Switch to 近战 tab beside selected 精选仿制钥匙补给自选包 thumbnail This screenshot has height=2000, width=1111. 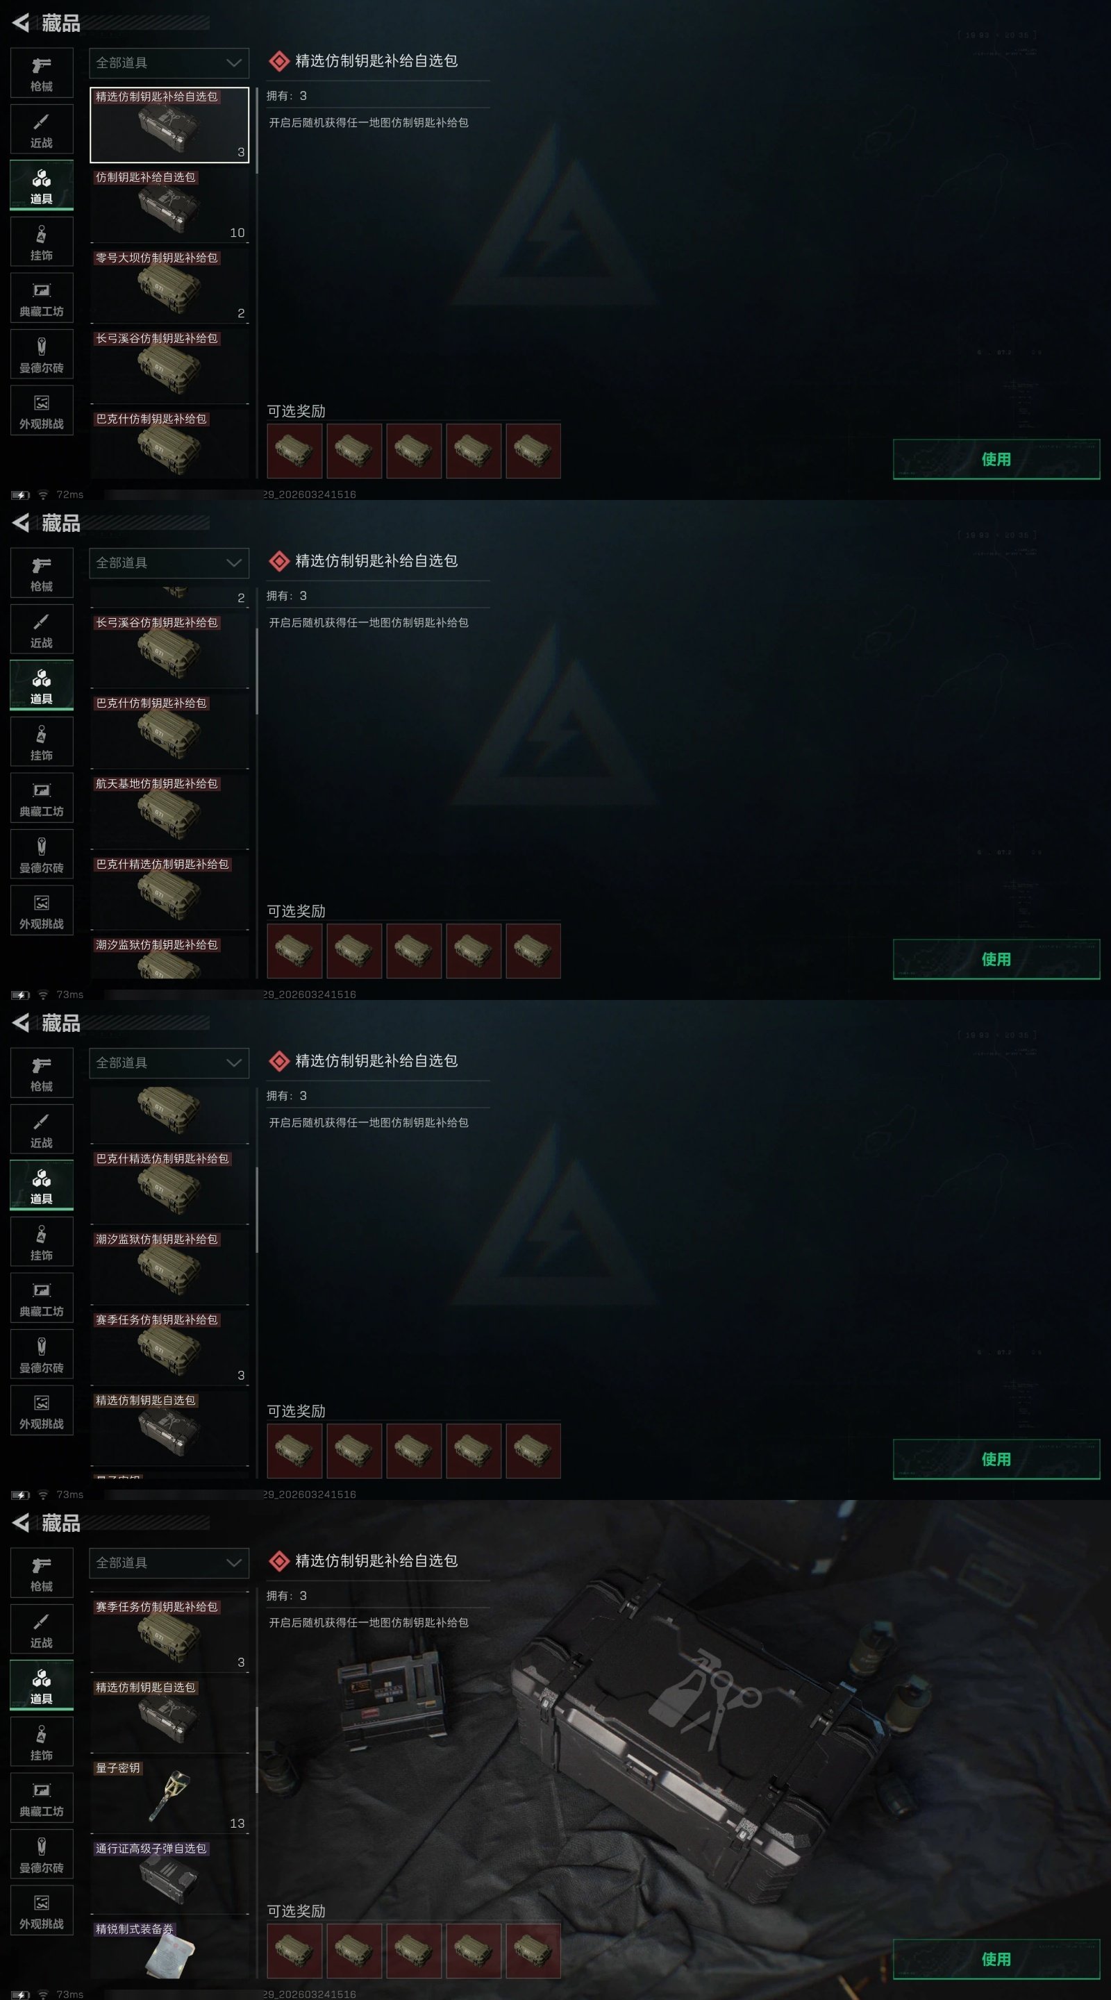pos(42,130)
